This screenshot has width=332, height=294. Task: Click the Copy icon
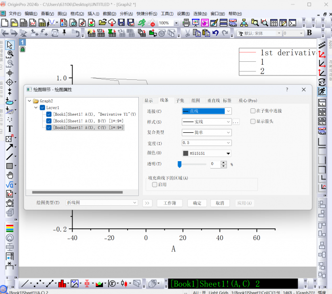click(197, 33)
